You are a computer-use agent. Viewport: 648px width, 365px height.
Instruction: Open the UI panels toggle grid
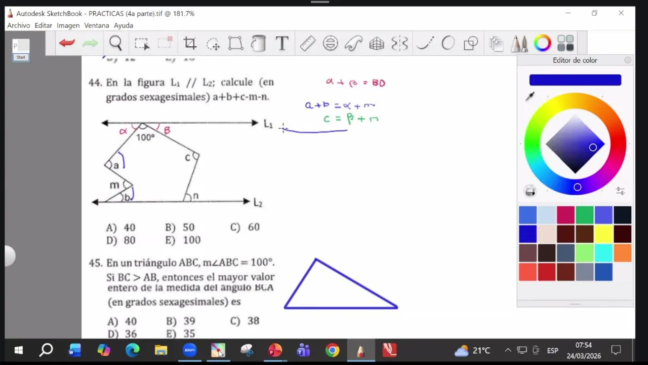tap(565, 44)
